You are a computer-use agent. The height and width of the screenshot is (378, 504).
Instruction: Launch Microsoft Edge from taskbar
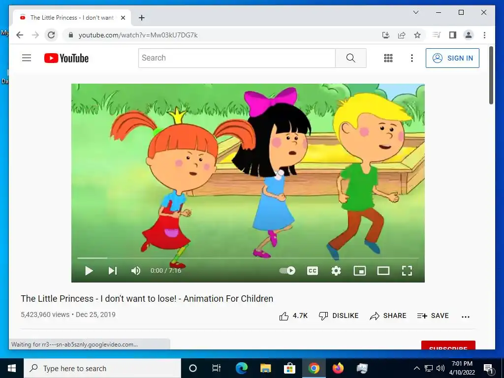[x=241, y=368]
